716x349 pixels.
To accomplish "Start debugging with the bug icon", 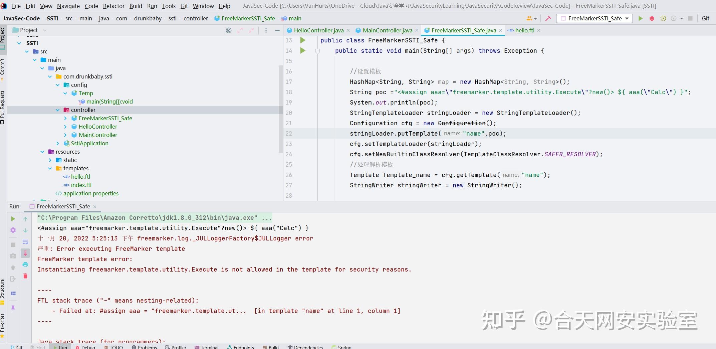I will (x=652, y=18).
